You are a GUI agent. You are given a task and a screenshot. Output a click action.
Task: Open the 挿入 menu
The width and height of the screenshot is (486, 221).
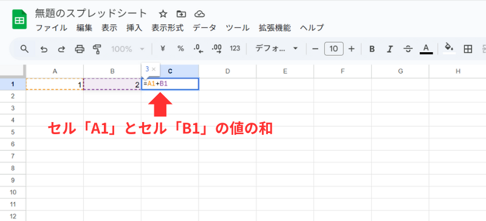(134, 28)
